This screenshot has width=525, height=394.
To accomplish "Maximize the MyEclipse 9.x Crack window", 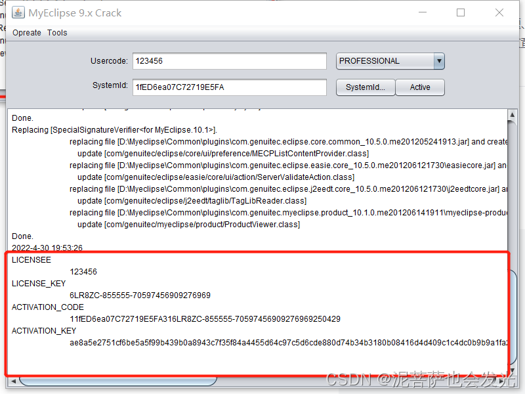I will click(x=461, y=12).
